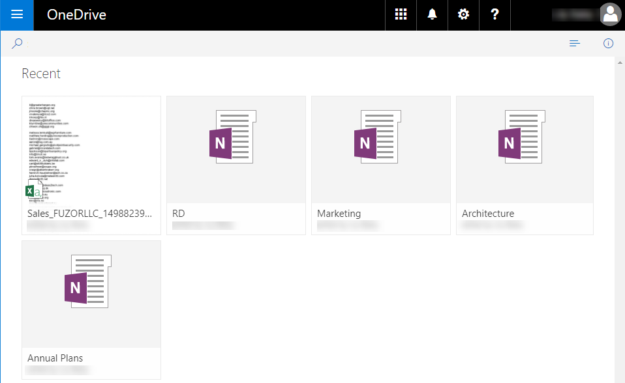Click the Sales_FUZORLLC_14988239 file name
The height and width of the screenshot is (383, 625).
[x=89, y=214]
